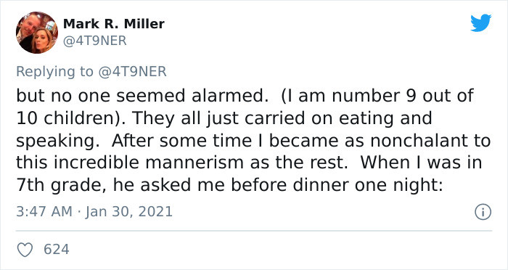Click the words "incredible mannerism" in tweet
Image resolution: width=508 pixels, height=270 pixels.
point(148,163)
